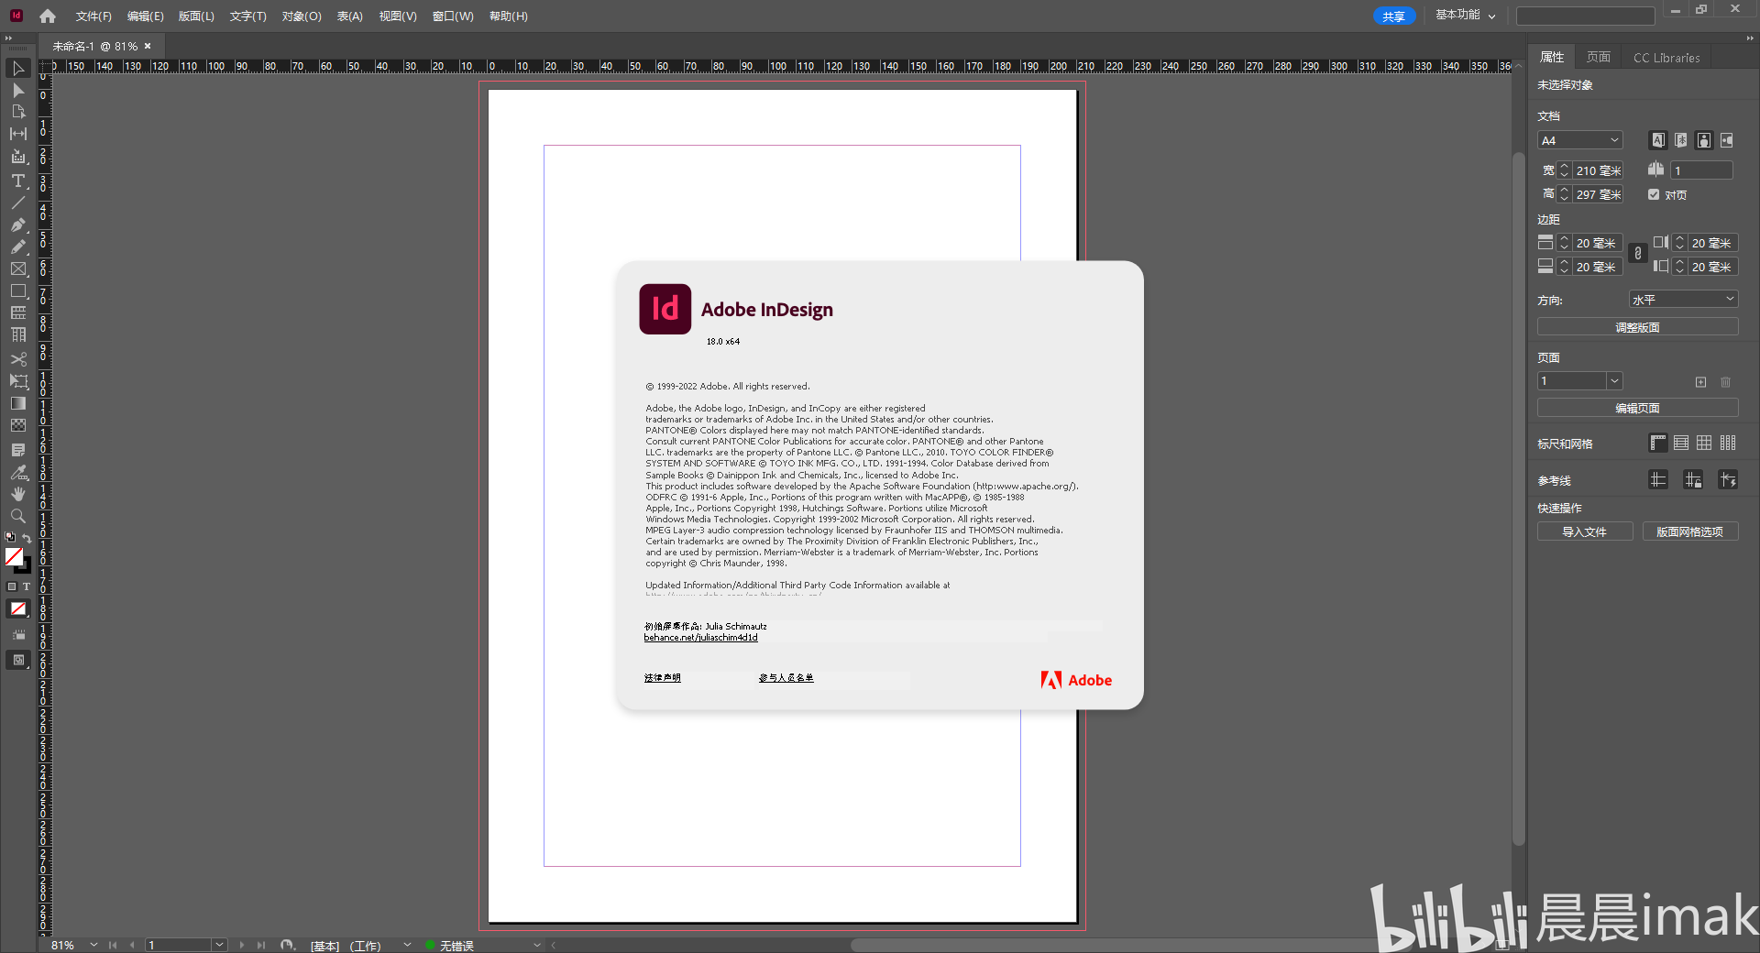Open the 编辑(E) menu
This screenshot has width=1760, height=953.
point(145,16)
